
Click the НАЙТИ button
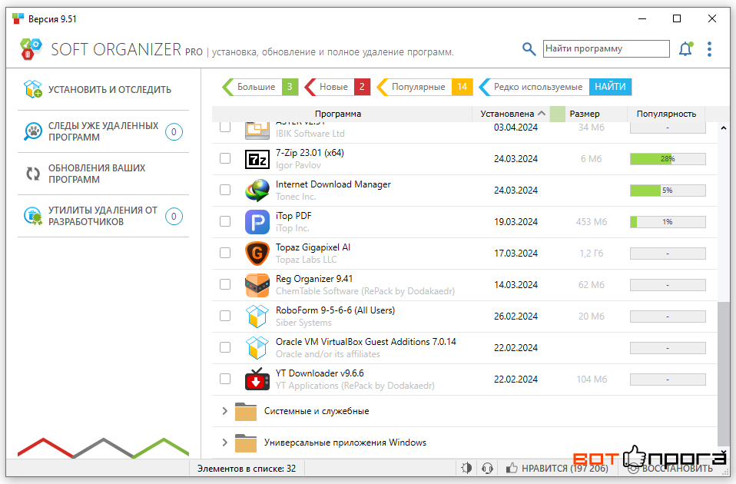[x=610, y=87]
